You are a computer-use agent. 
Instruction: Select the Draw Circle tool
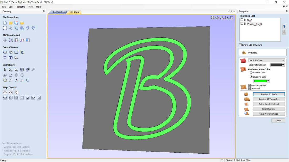click(x=5, y=52)
